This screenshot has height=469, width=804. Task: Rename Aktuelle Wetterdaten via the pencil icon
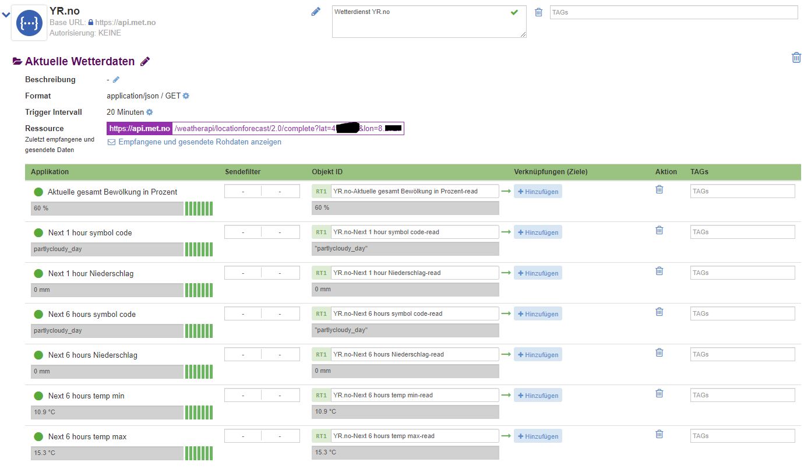point(145,62)
